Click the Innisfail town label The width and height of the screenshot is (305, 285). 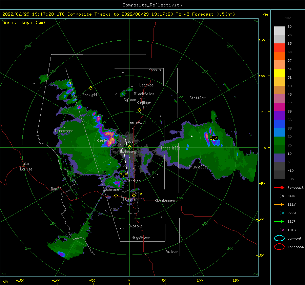coord(137,123)
